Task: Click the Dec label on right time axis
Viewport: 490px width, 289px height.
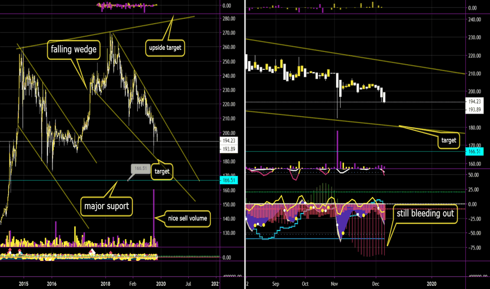Action: pos(375,284)
